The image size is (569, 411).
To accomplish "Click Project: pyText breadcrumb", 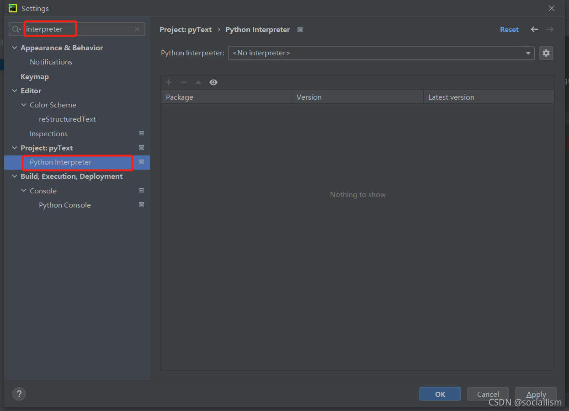I will 186,30.
